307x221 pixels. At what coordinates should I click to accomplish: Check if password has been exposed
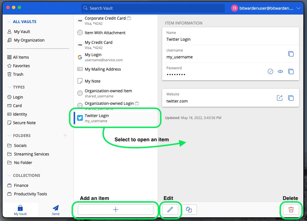(x=270, y=71)
